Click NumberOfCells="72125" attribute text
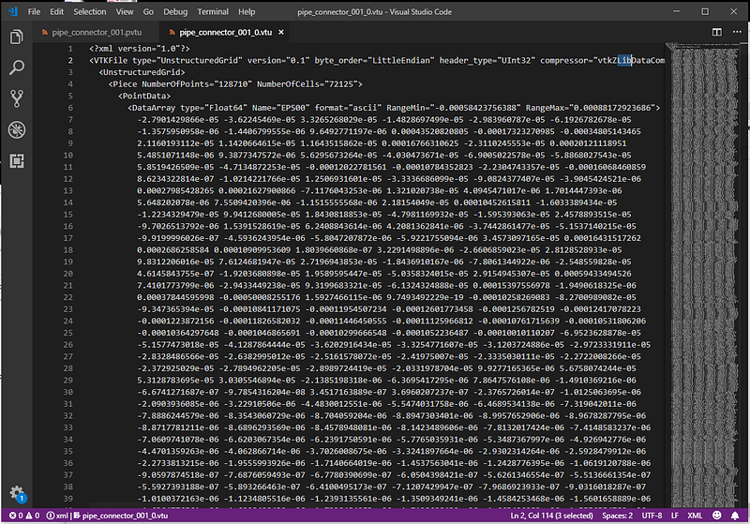The width and height of the screenshot is (750, 524). pyautogui.click(x=307, y=84)
